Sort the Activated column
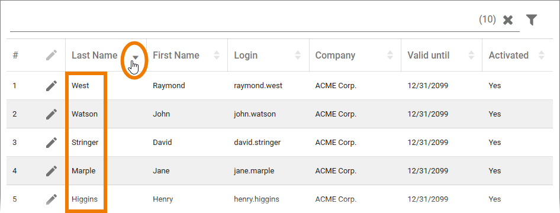Viewport: 560px width, 213px height. pos(542,55)
